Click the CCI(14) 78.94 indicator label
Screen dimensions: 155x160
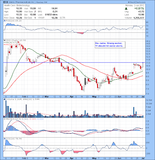[x=14, y=139]
